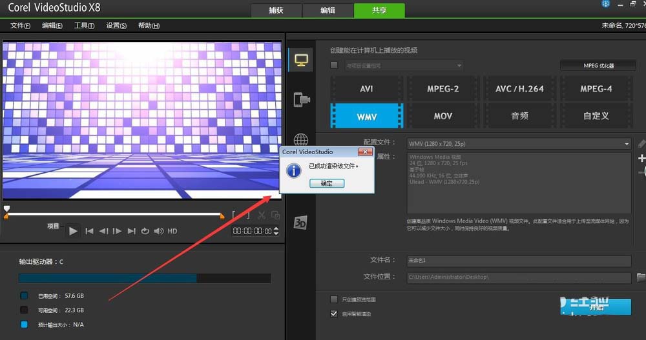The width and height of the screenshot is (646, 340).
Task: Click the 57.6 GB used space value
Action: (x=74, y=296)
